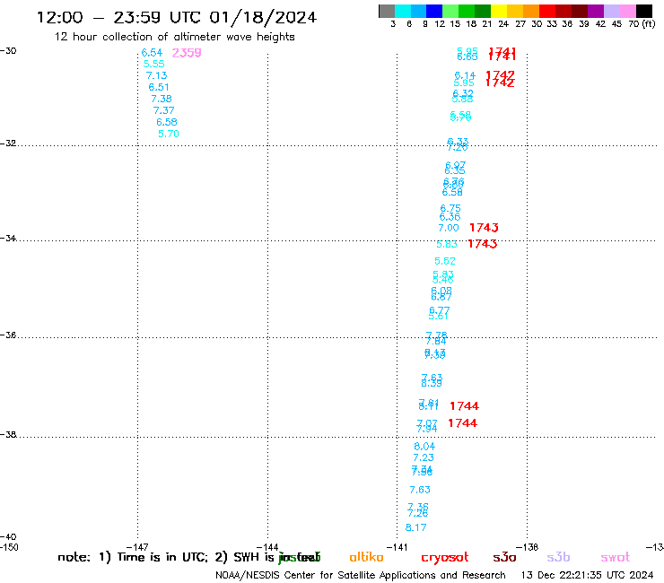This screenshot has width=664, height=583.
Task: Click the black swatch at legend end
Action: click(x=644, y=11)
